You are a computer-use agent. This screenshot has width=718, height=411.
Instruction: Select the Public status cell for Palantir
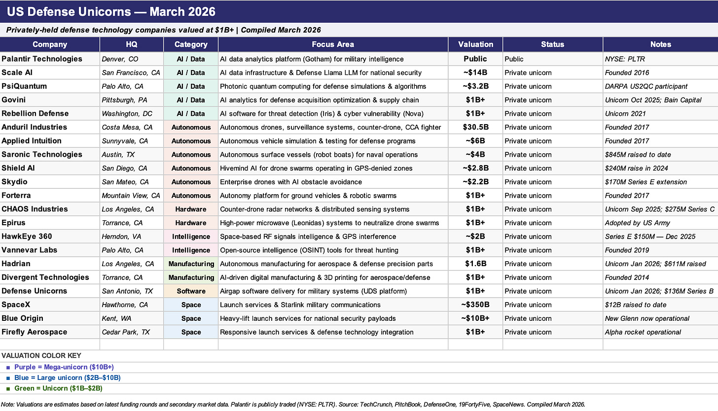click(x=552, y=59)
